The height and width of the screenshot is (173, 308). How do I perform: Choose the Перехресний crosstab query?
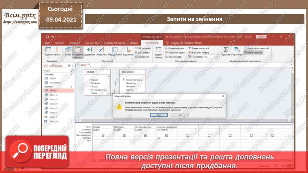[115, 51]
